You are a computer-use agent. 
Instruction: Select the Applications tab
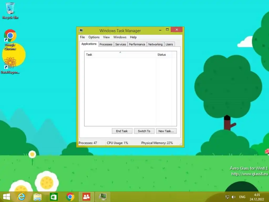tap(89, 44)
